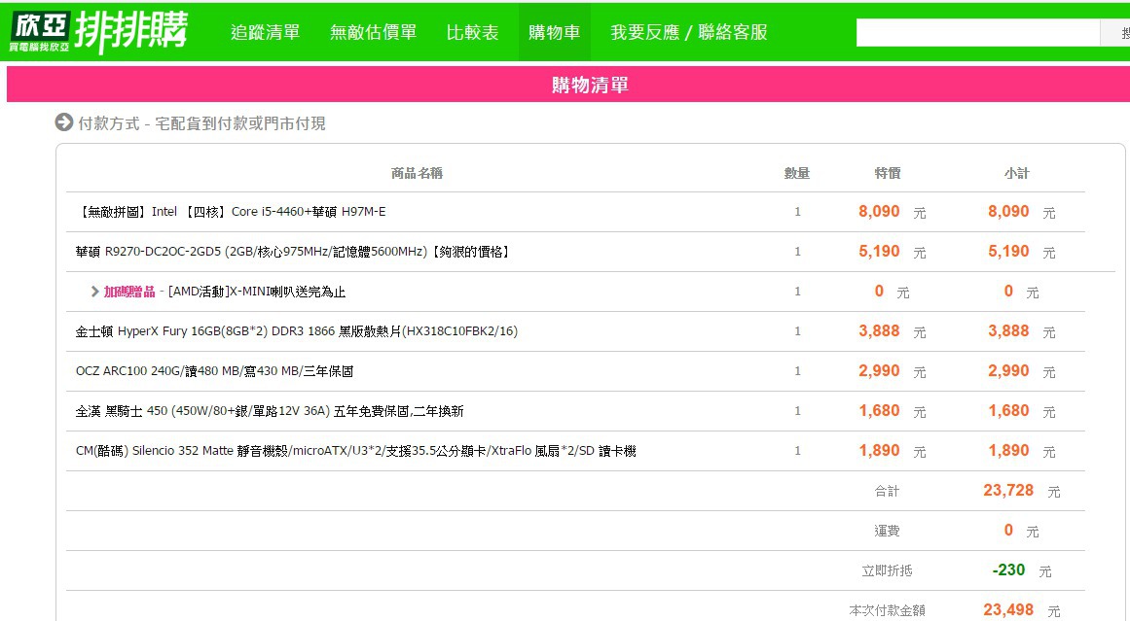Image resolution: width=1130 pixels, height=621 pixels.
Task: Click the 8,090 special price of Intel item
Action: [879, 212]
